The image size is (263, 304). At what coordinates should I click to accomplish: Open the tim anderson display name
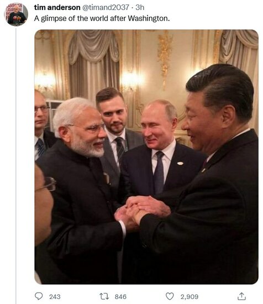[57, 7]
